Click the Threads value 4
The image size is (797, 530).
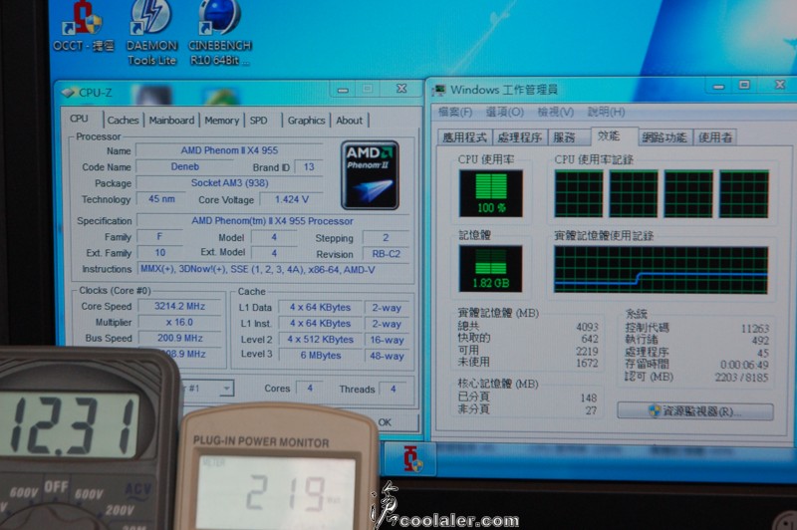393,389
